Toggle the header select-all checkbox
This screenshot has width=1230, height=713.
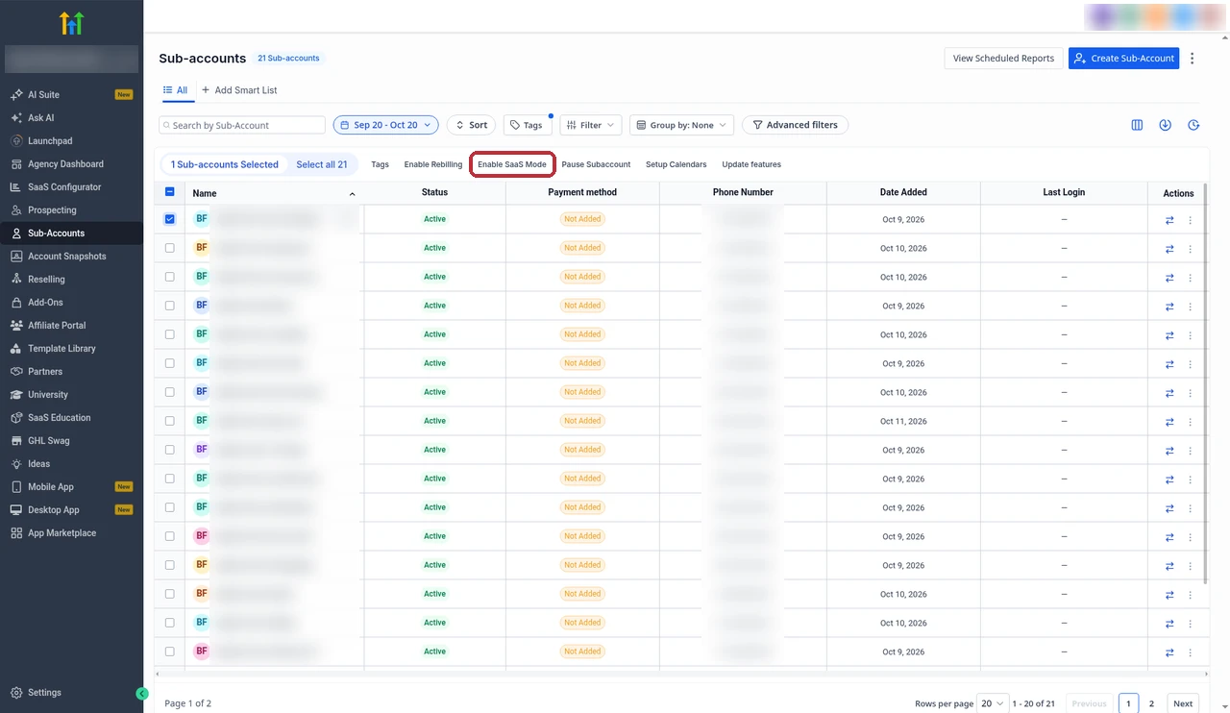click(170, 192)
